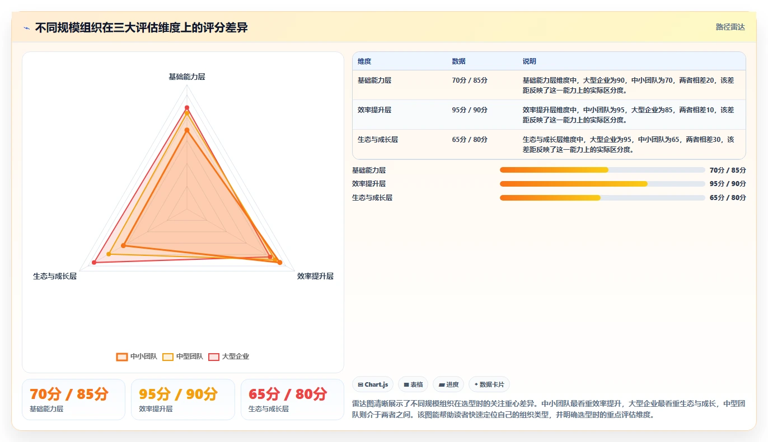
Task: Click the 数据卡片 chip
Action: 489,384
